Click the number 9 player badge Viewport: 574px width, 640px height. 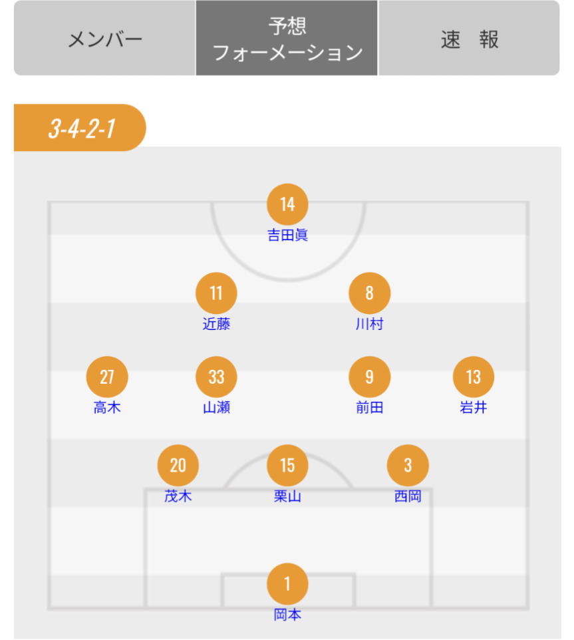pyautogui.click(x=369, y=377)
